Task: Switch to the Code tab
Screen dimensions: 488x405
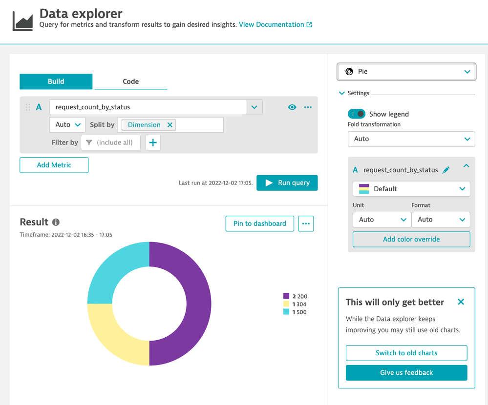Action: tap(130, 81)
